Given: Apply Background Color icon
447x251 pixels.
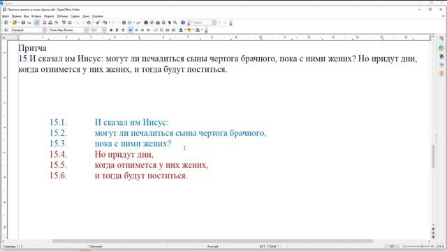Looking at the screenshot, I should [198, 30].
